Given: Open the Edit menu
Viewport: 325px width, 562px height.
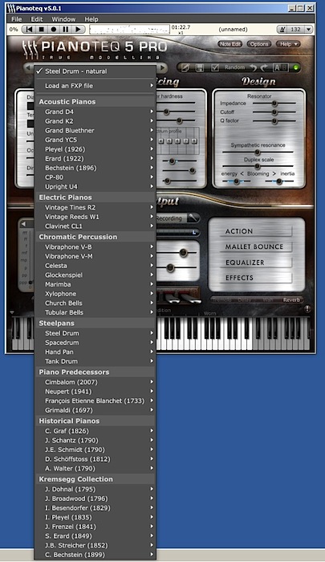Looking at the screenshot, I should click(x=37, y=19).
